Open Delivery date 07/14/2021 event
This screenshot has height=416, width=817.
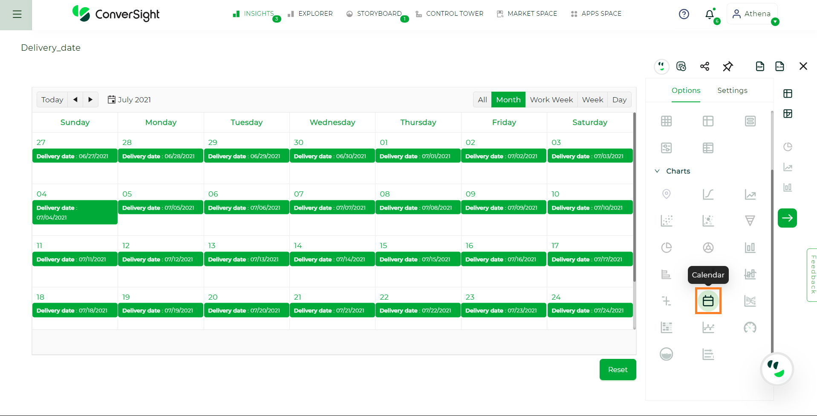[332, 259]
